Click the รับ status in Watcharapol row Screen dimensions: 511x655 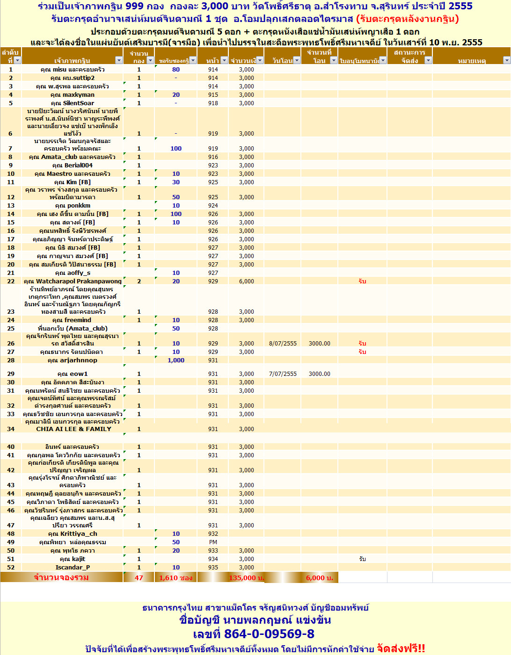363,281
